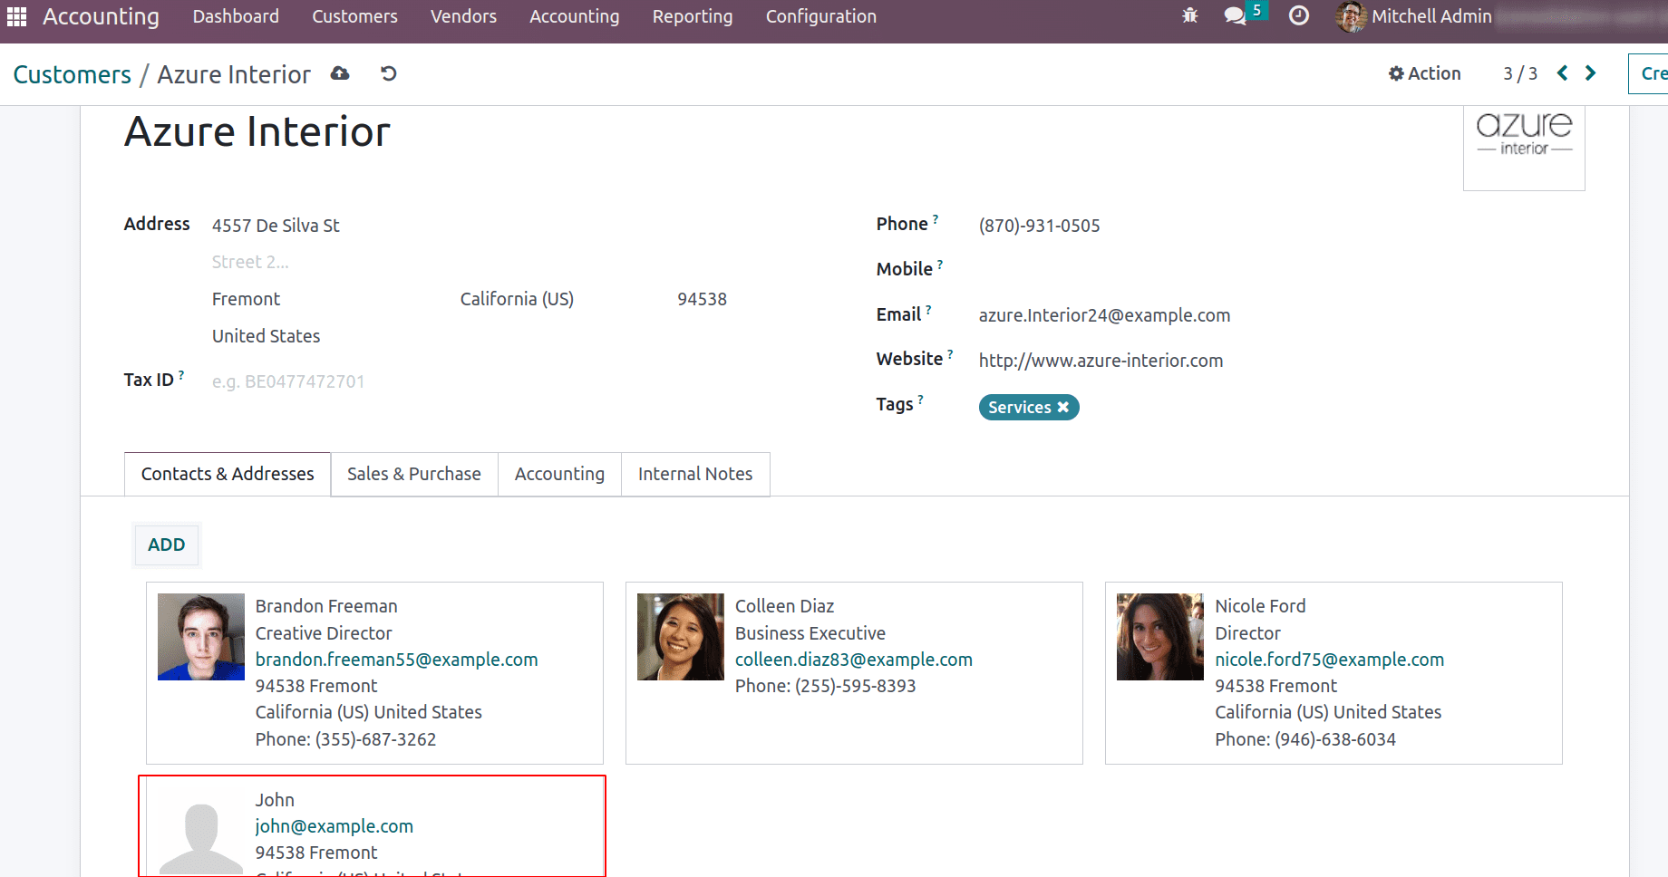Screen dimensions: 1668x877
Task: Click colleen.diaz83@example.com email link
Action: point(854,660)
